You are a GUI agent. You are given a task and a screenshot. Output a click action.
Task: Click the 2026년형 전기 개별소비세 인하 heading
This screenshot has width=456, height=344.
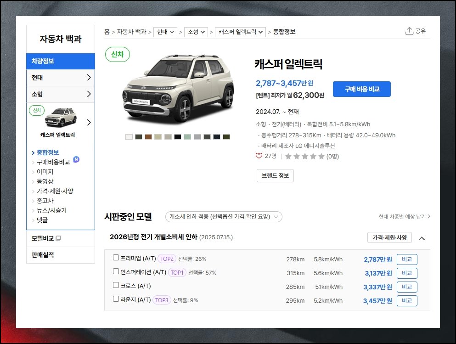point(153,237)
